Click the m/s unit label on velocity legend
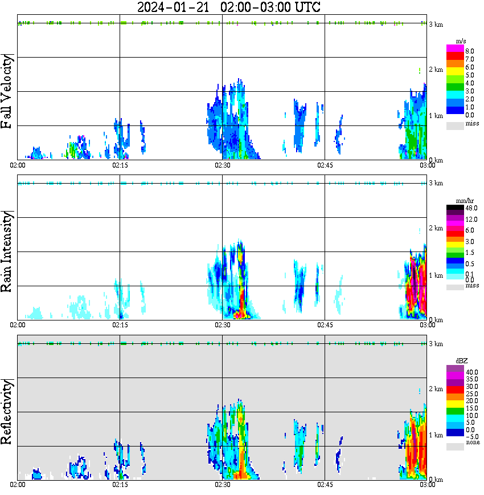 pos(461,42)
